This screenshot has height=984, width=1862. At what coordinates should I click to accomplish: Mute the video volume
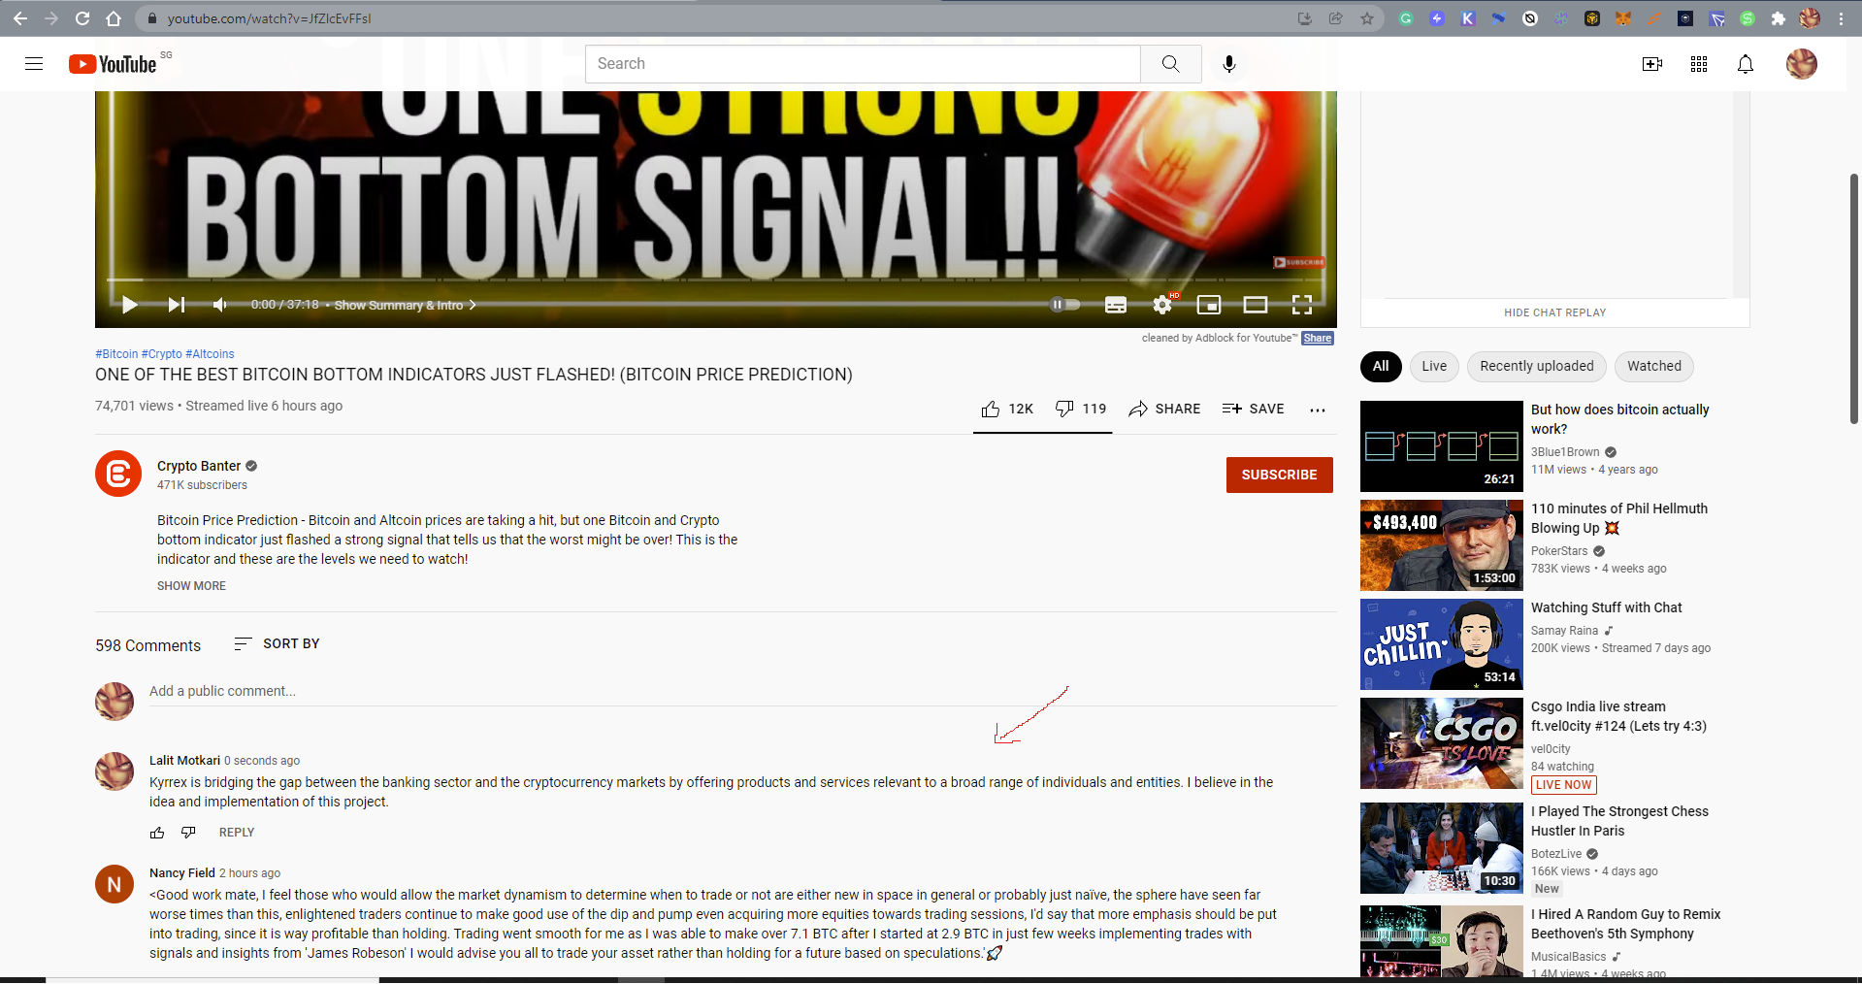221,305
